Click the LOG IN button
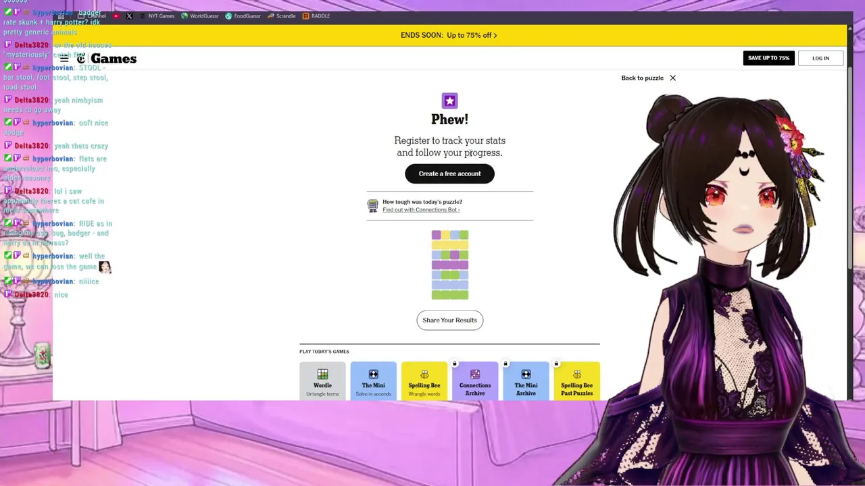865x486 pixels. [x=820, y=58]
